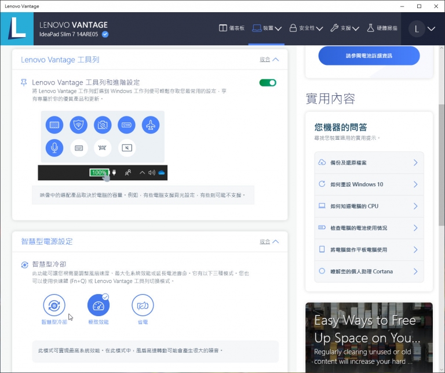The image size is (445, 373).
Task: Collapse the Lenovo Vantage 工具列 section
Action: pyautogui.click(x=269, y=59)
